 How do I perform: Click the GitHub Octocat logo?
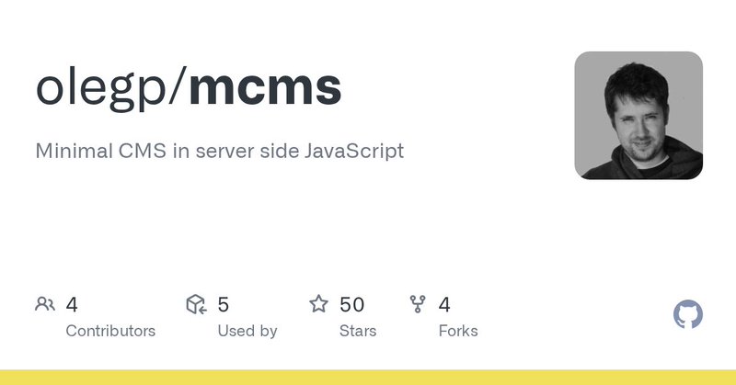coord(687,314)
